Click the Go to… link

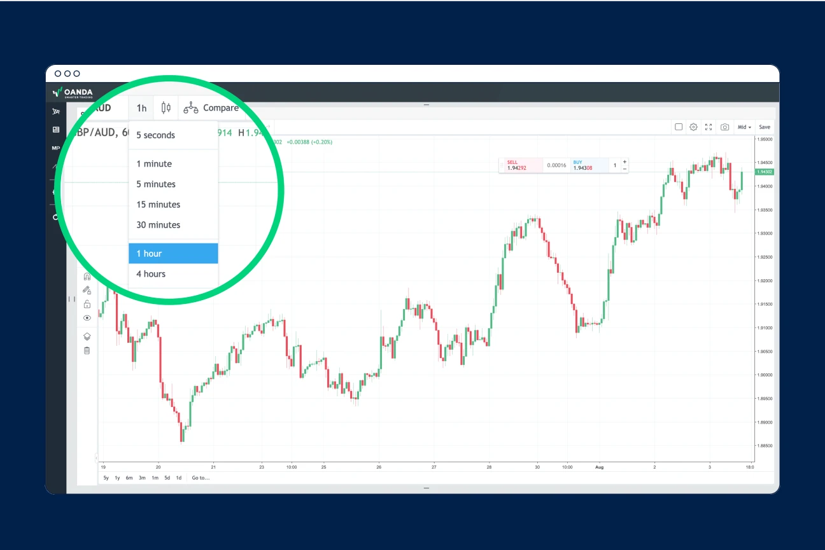201,478
